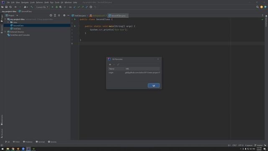Click the URL column header in Git Remotes
This screenshot has width=268, height=151.
click(x=142, y=69)
